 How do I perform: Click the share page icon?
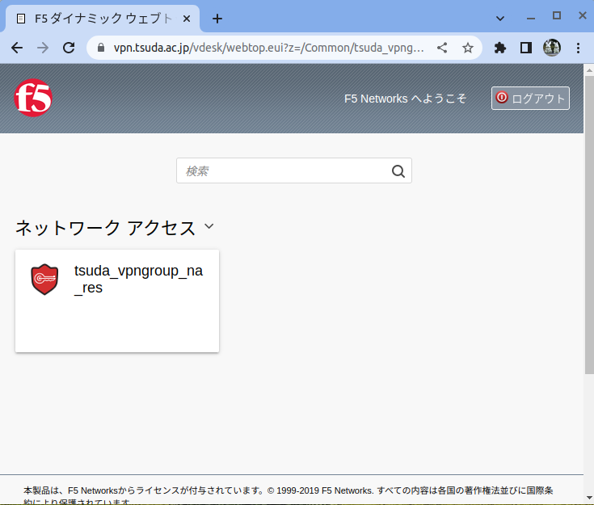click(442, 48)
